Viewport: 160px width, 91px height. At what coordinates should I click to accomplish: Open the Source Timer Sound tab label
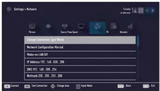click(69, 32)
